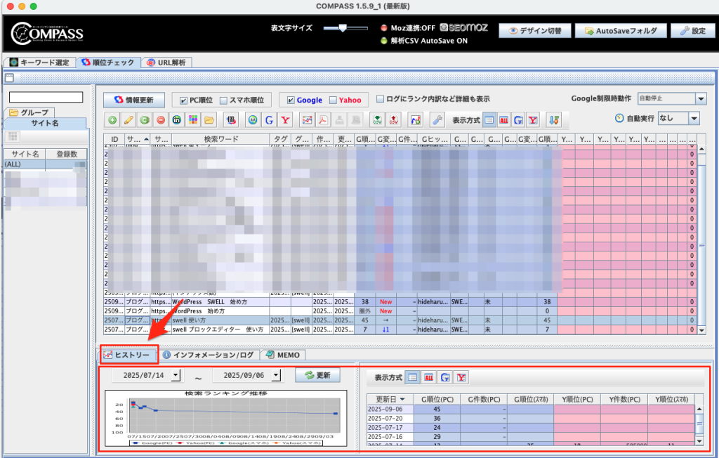The image size is (719, 458).
Task: Click the yellow folder icon in toolbar
Action: [209, 119]
